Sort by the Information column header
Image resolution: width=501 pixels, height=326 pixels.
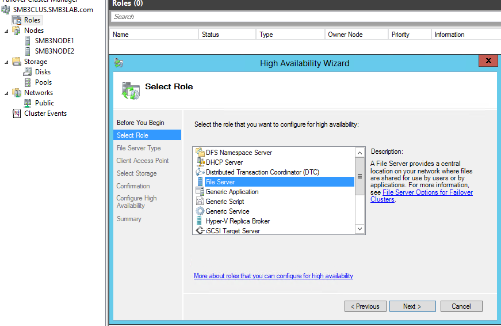[x=466, y=35]
